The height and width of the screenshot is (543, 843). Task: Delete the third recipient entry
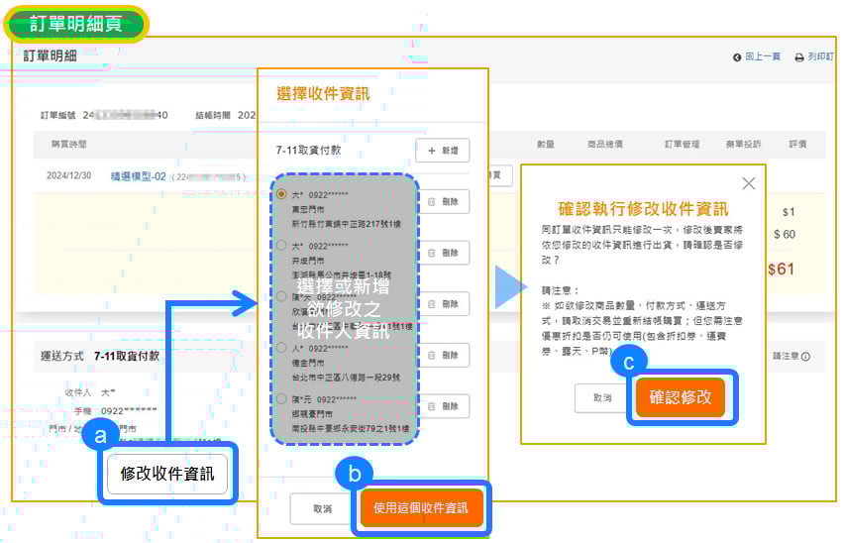[x=442, y=304]
